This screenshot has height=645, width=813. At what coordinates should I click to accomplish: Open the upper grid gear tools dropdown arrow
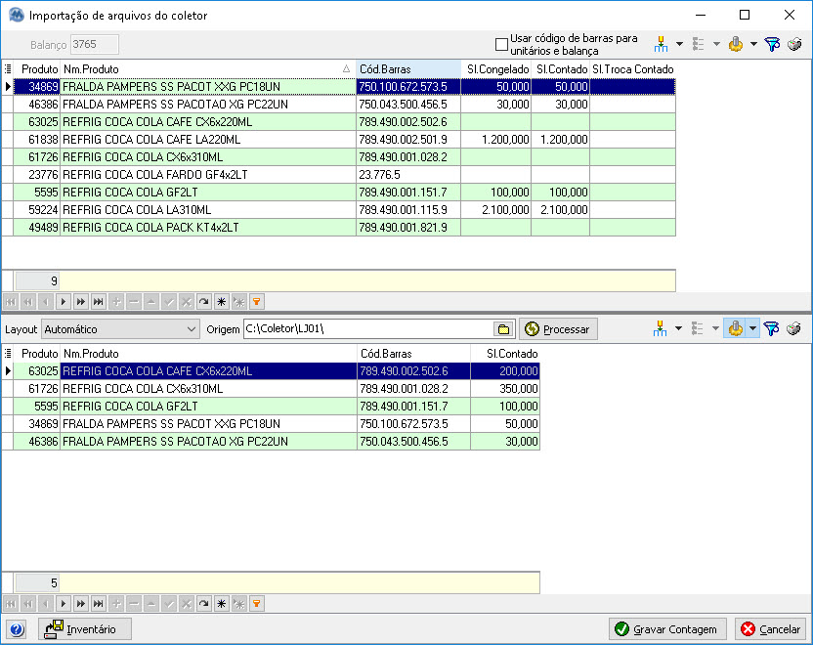[x=753, y=44]
